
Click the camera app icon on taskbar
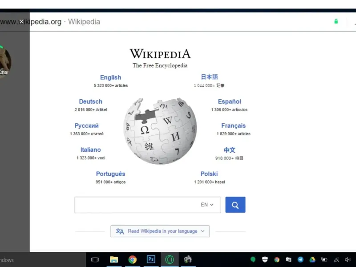188,259
